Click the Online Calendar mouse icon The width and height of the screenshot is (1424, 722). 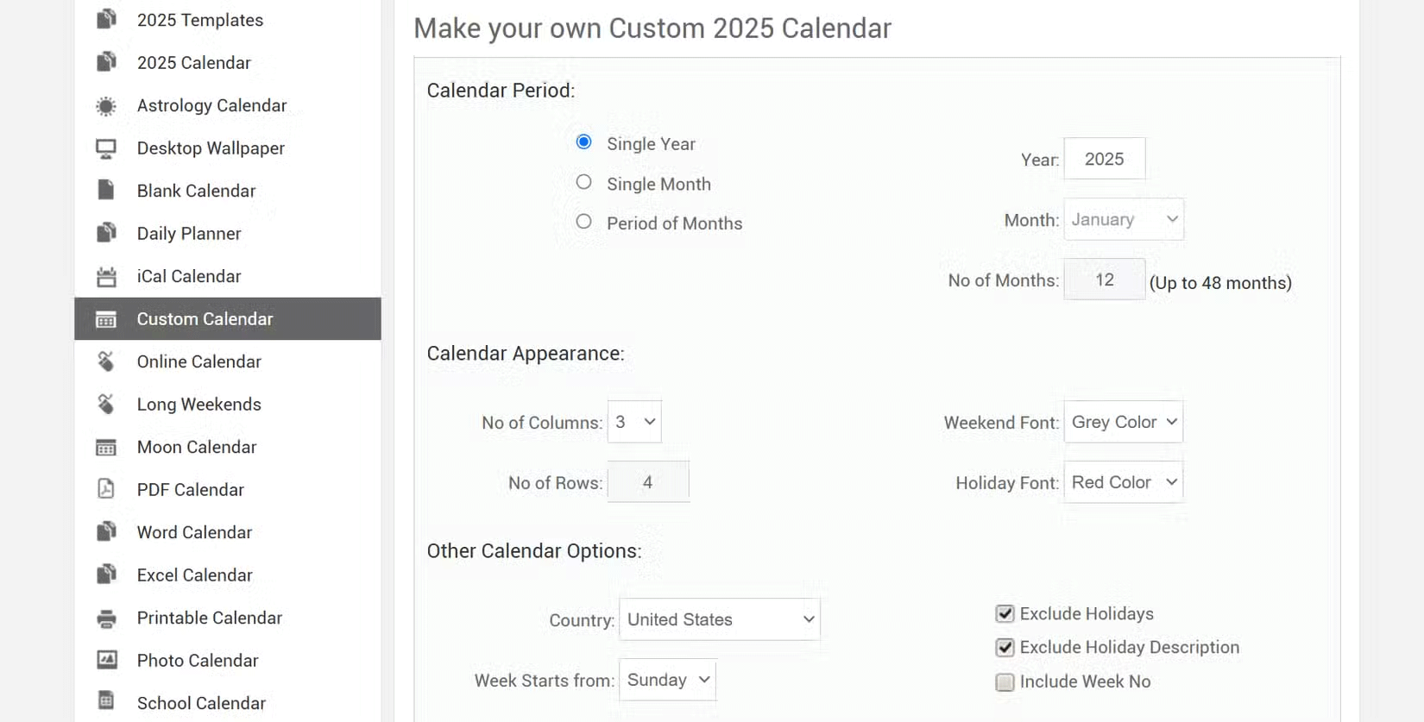coord(105,361)
